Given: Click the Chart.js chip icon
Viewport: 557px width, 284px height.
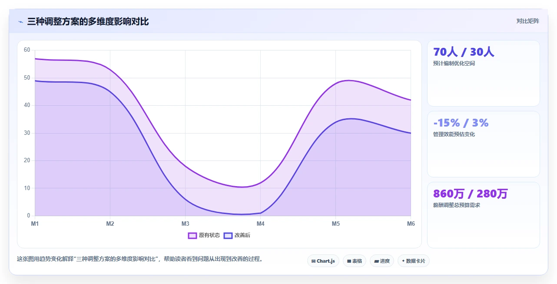Looking at the screenshot, I should coord(313,261).
